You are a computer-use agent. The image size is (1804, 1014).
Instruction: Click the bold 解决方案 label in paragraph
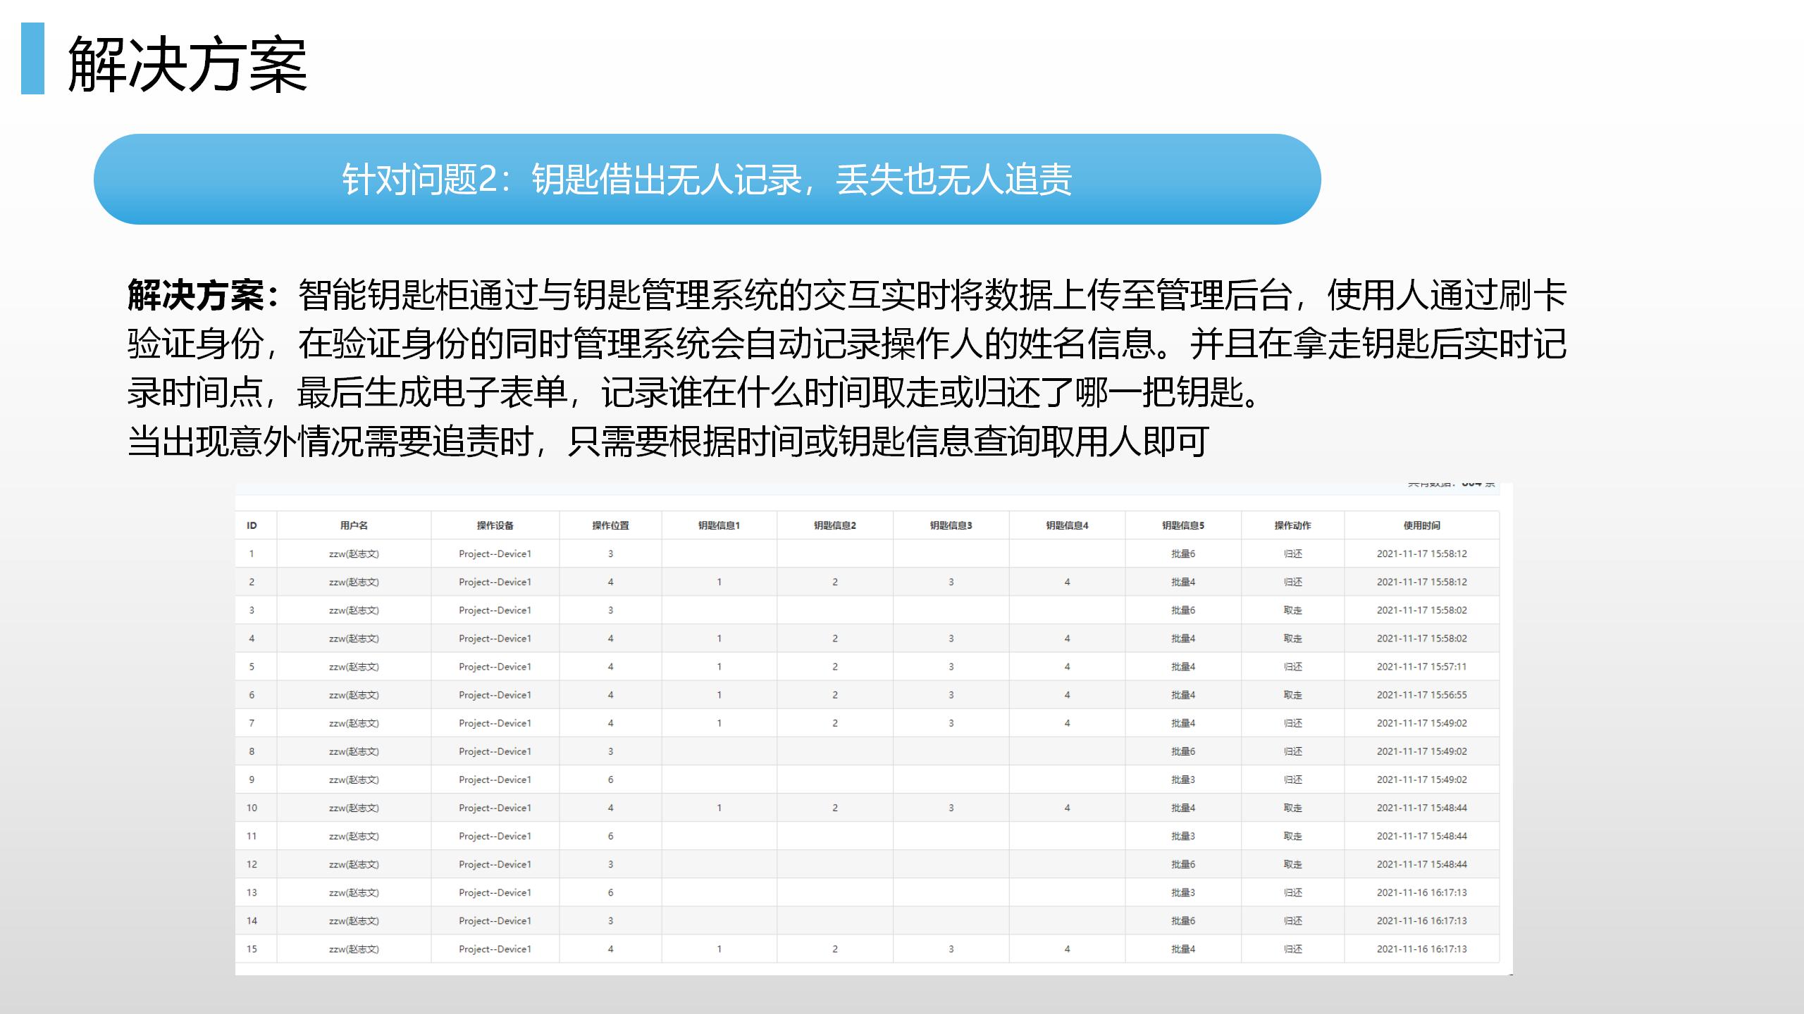[197, 295]
